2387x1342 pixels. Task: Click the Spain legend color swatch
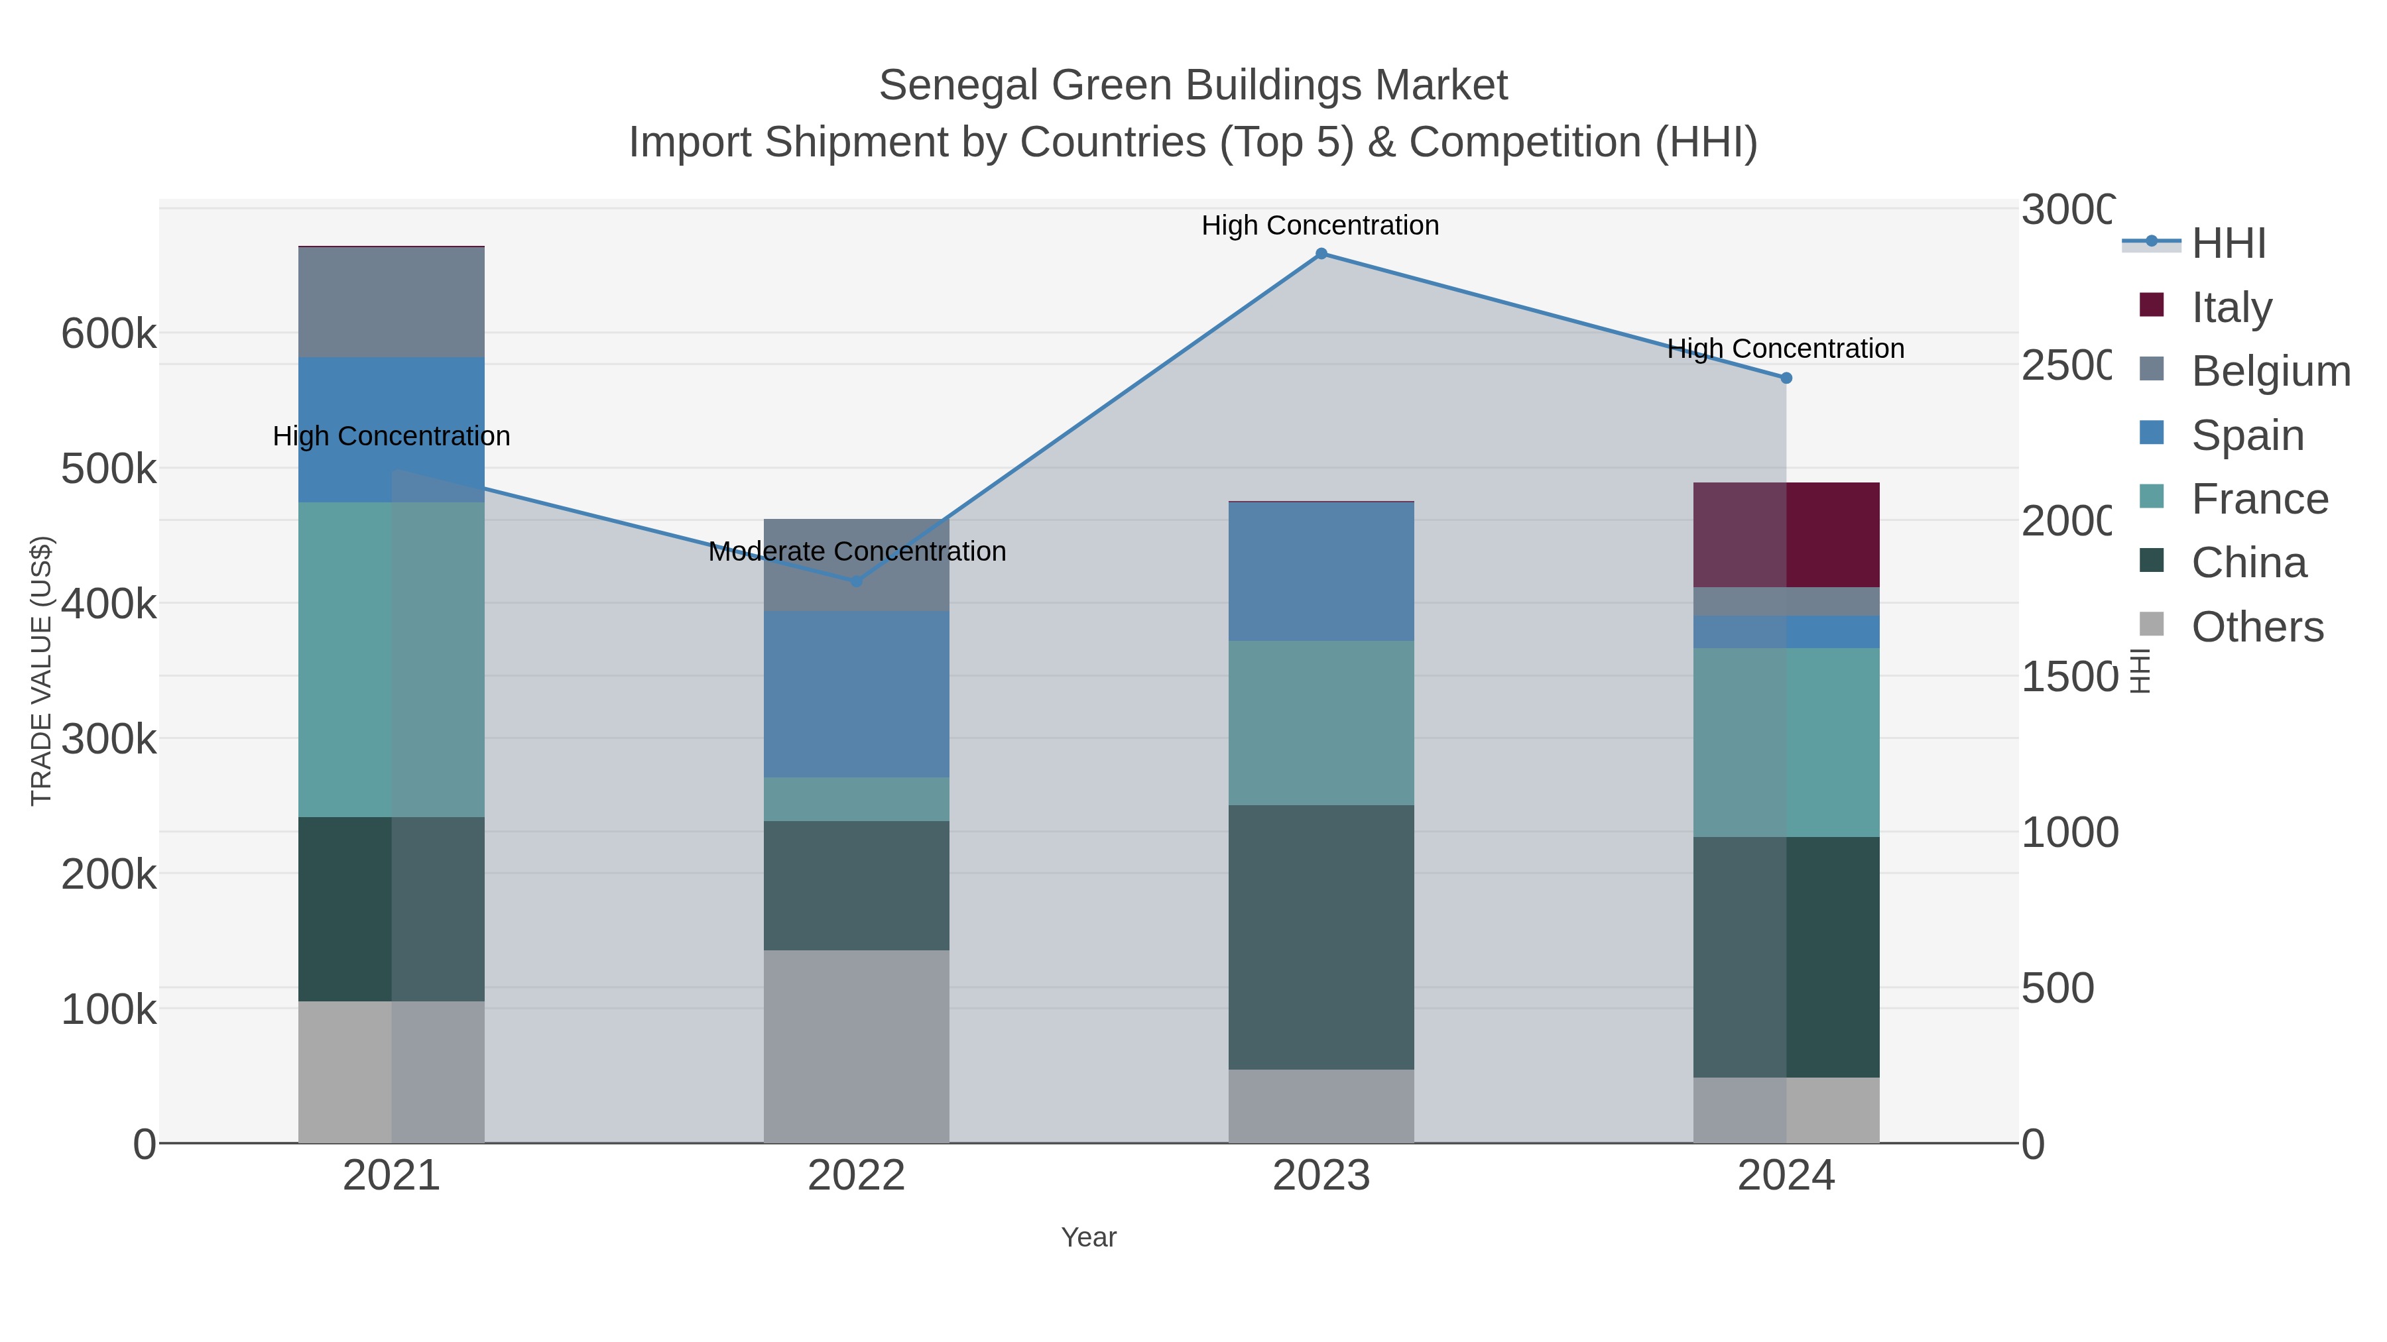point(2152,433)
